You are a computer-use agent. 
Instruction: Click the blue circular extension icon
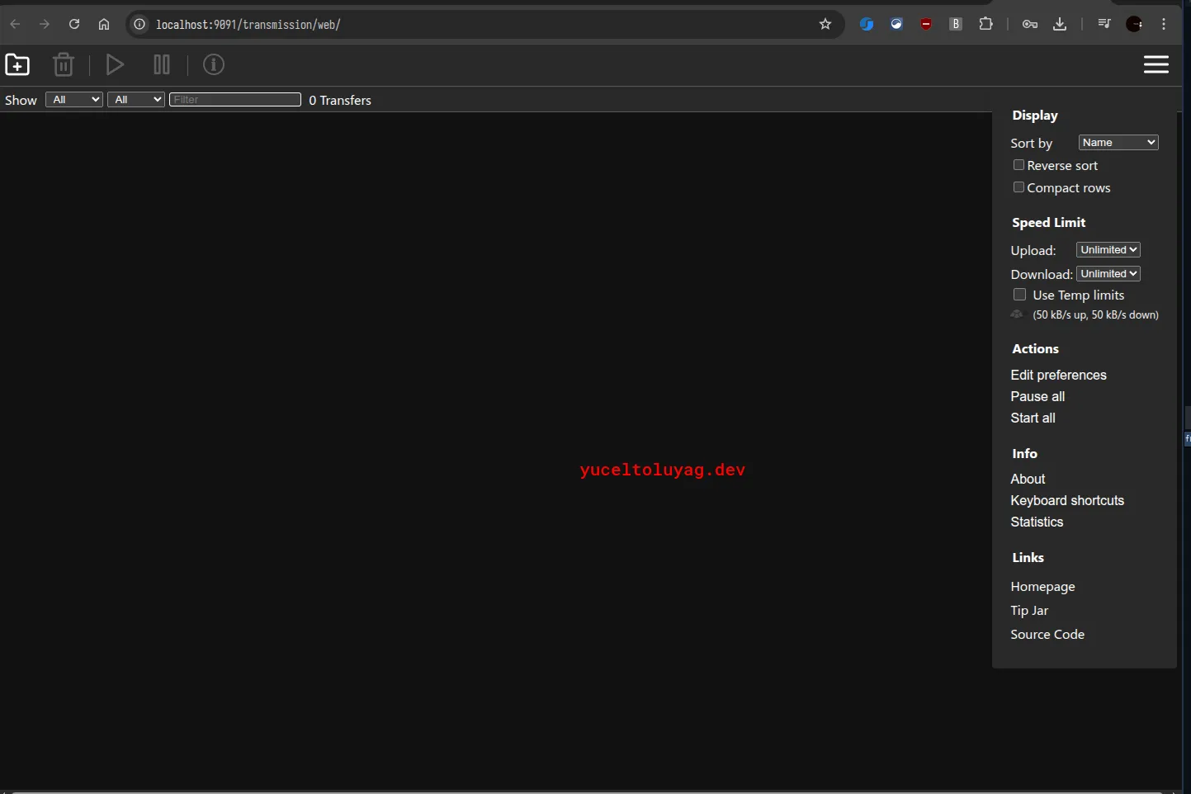pos(867,24)
